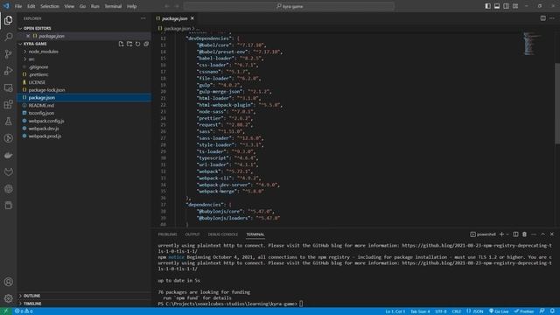Go back with navigation arrow

pos(167,6)
